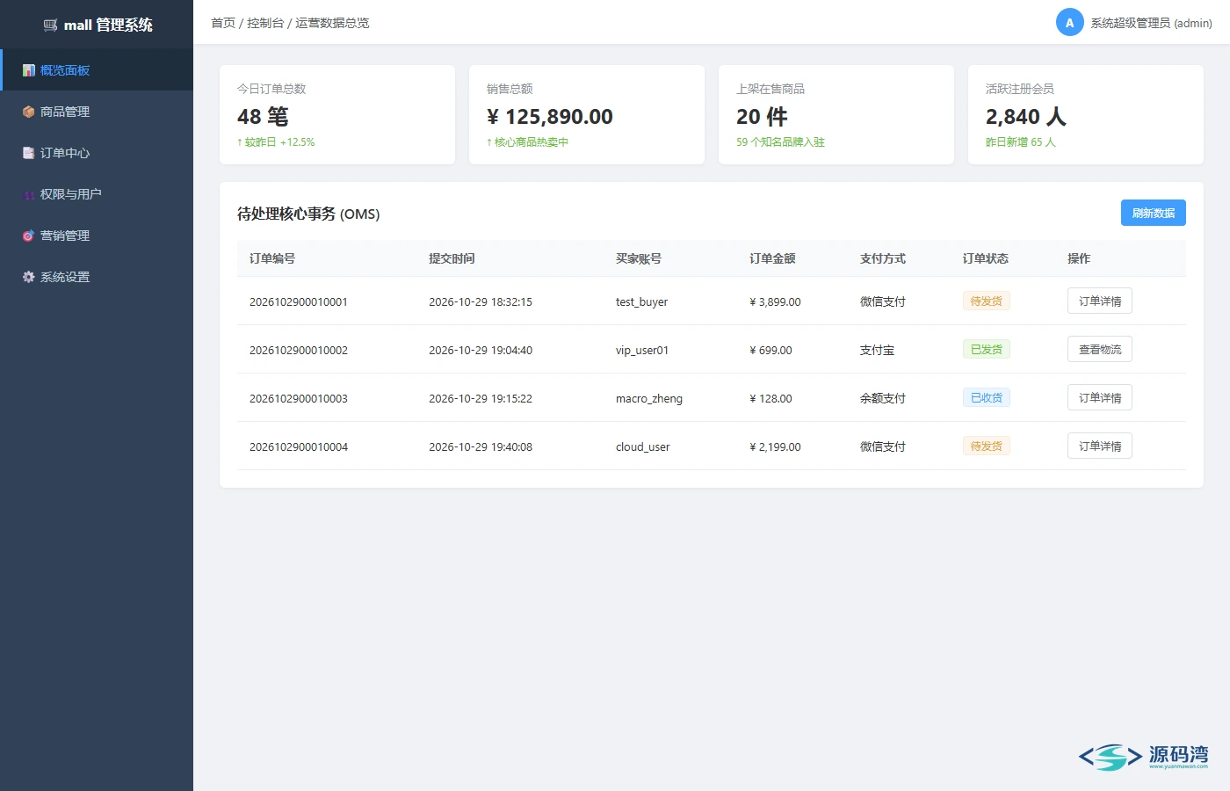Screen dimensions: 1230x791
Task: Click the 销售总额 value ¥ 125,890.00
Action: (x=550, y=116)
